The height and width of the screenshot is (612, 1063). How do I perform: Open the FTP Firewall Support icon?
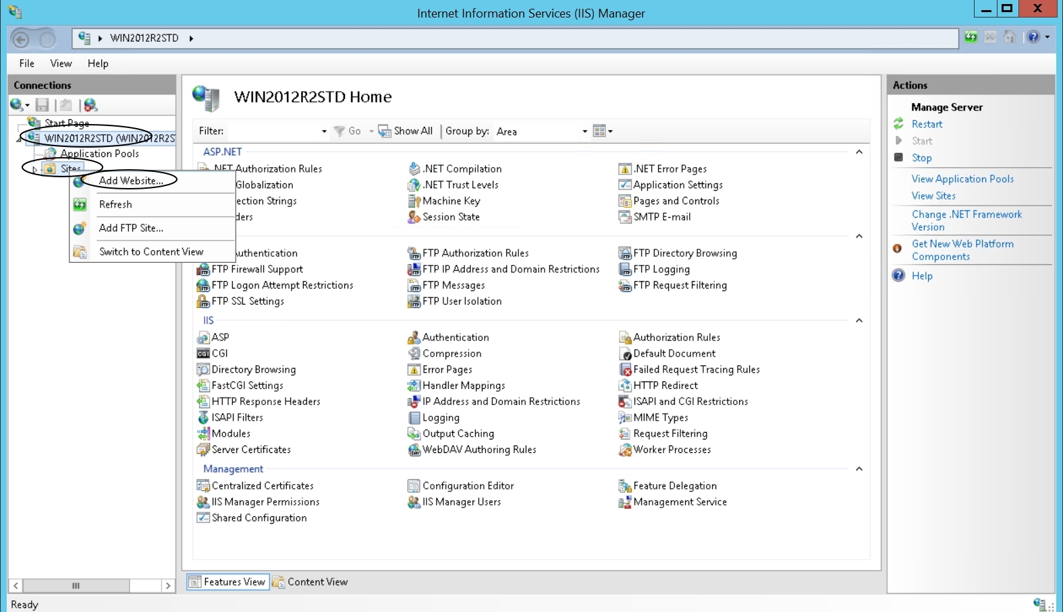[203, 269]
